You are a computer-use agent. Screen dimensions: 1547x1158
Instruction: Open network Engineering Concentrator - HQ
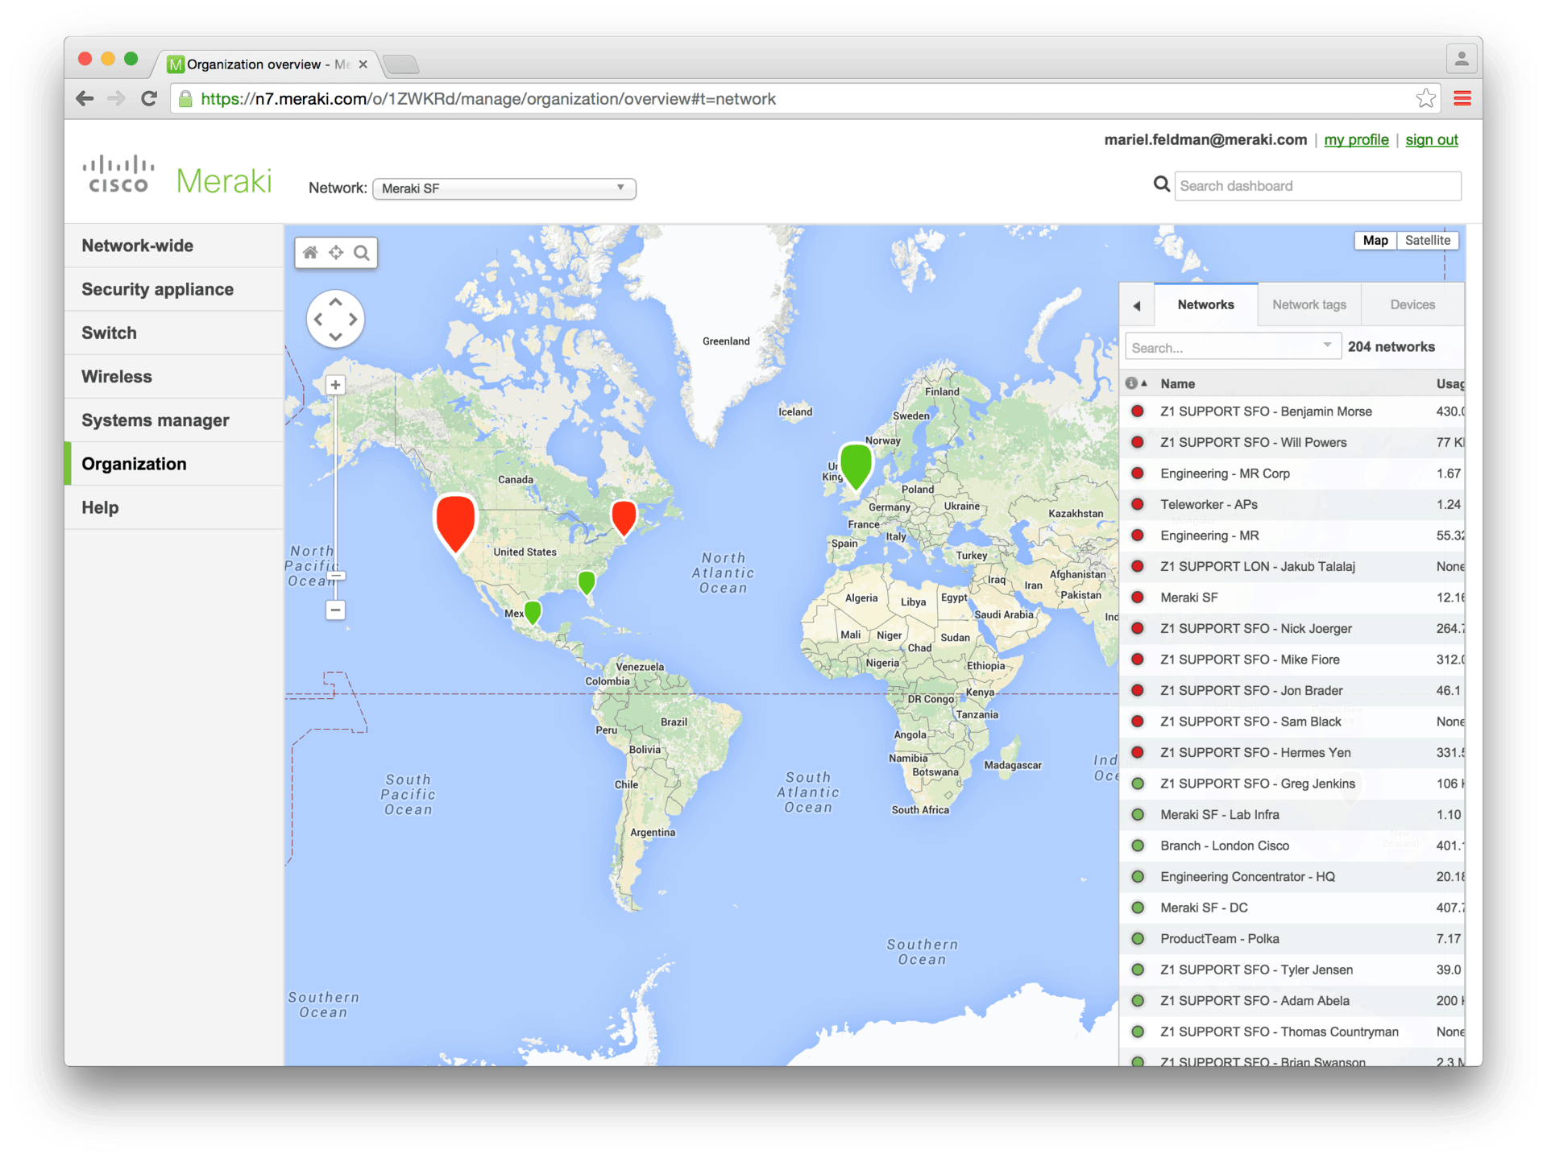click(1247, 876)
